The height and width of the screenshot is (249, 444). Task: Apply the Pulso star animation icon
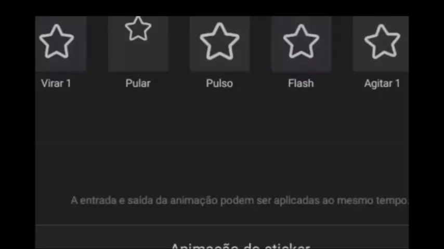[219, 41]
